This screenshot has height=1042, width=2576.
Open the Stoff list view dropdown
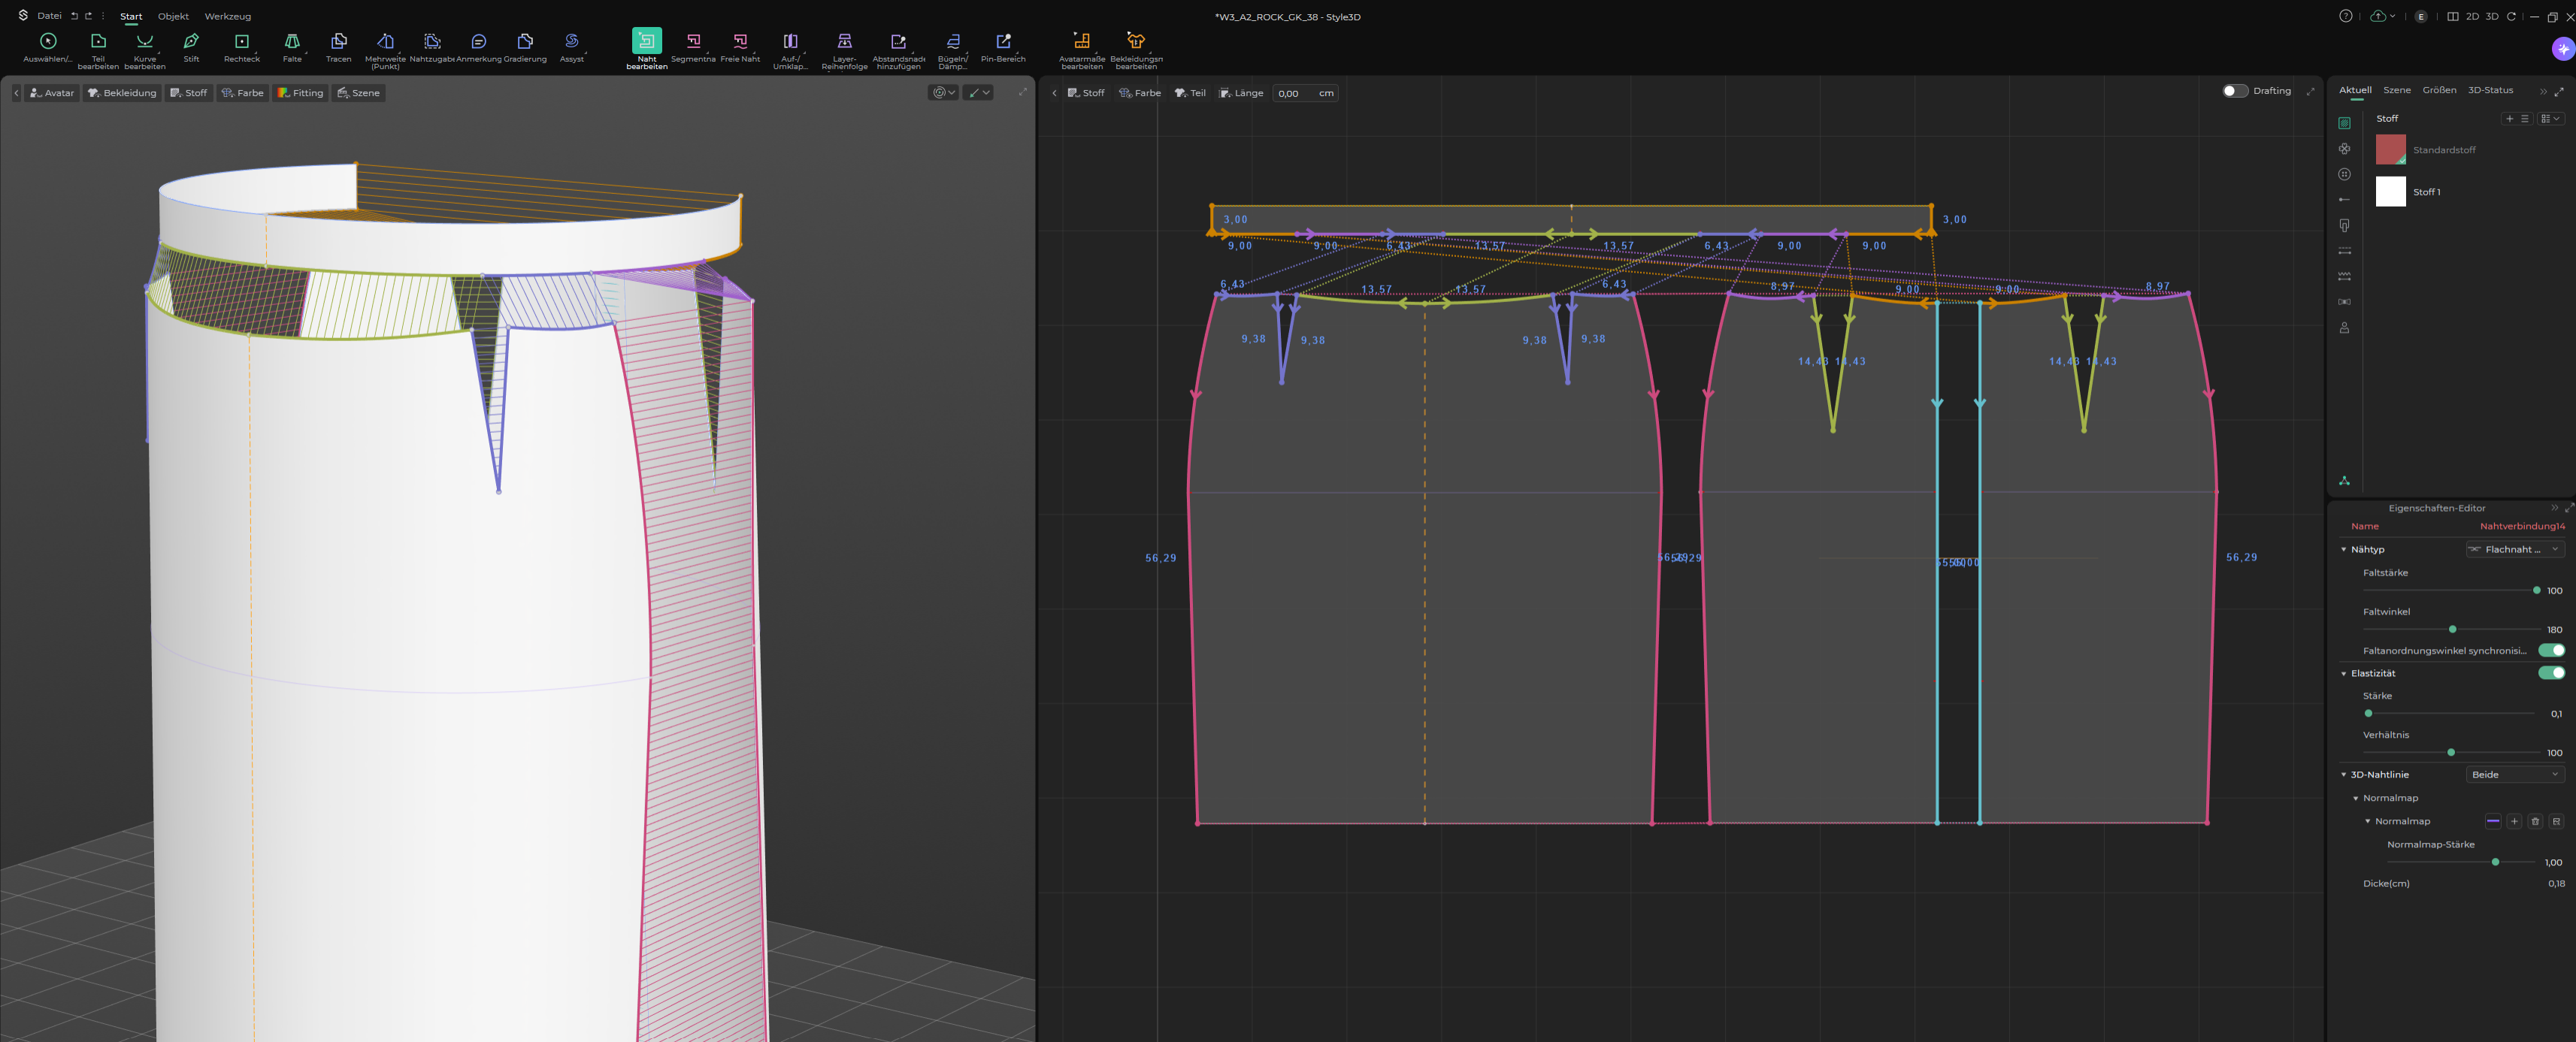(2550, 118)
